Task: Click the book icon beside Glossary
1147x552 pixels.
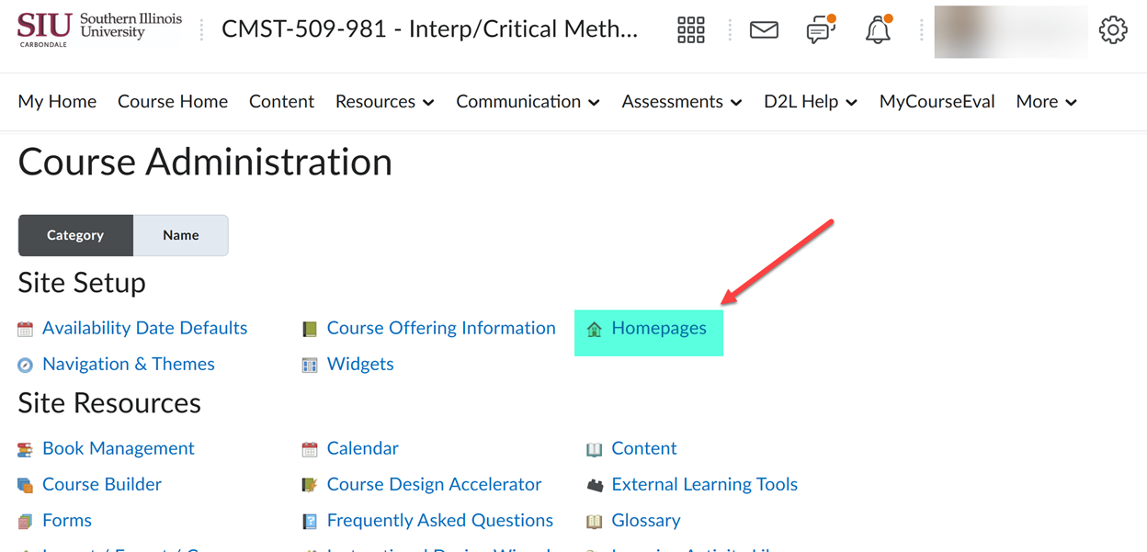Action: [595, 520]
